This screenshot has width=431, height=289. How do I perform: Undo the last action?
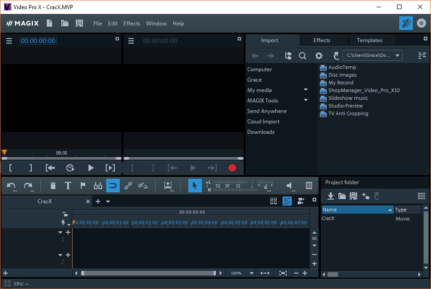point(11,186)
